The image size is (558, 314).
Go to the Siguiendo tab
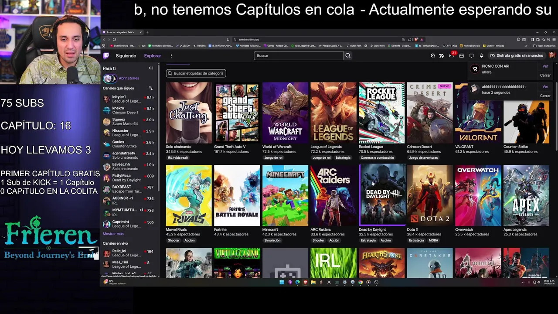[126, 56]
